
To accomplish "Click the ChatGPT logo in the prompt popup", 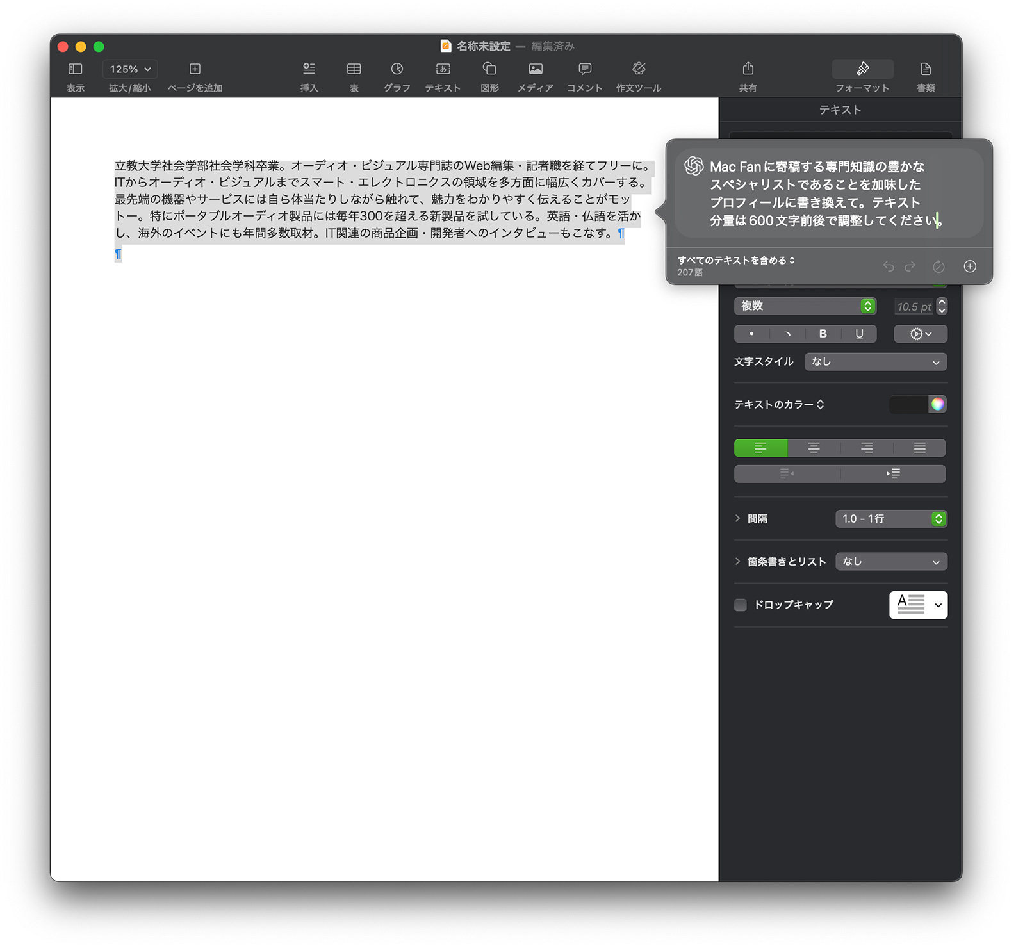I will click(694, 166).
